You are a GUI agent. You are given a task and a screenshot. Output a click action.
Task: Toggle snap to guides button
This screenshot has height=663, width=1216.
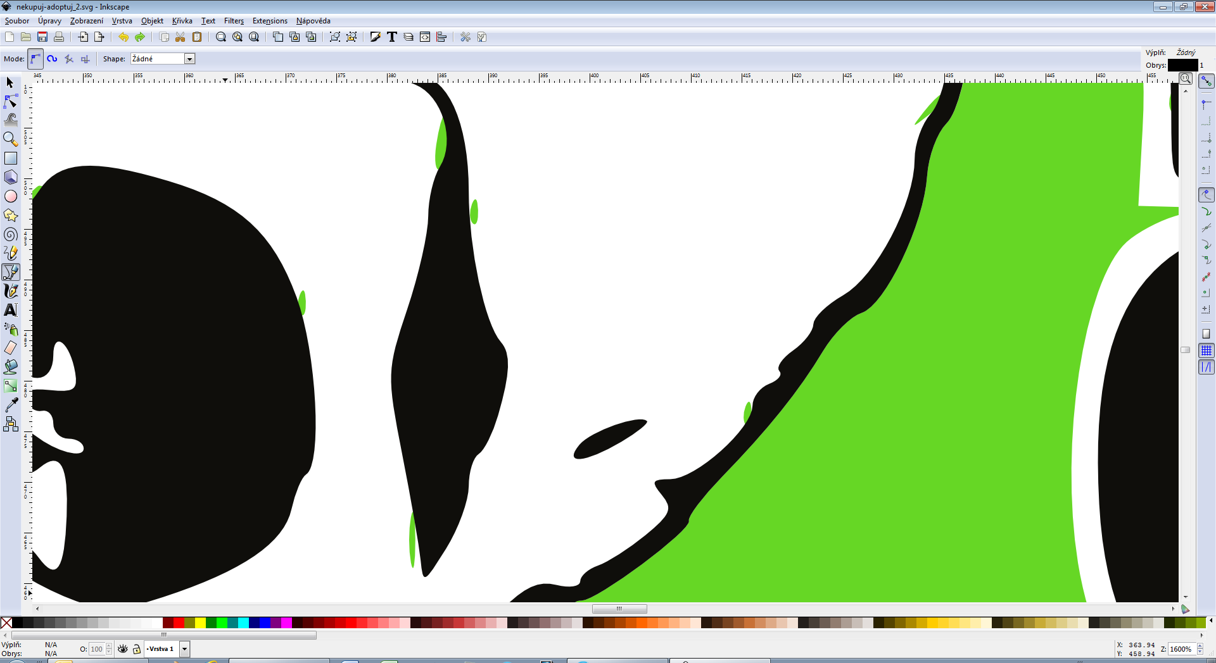1206,367
